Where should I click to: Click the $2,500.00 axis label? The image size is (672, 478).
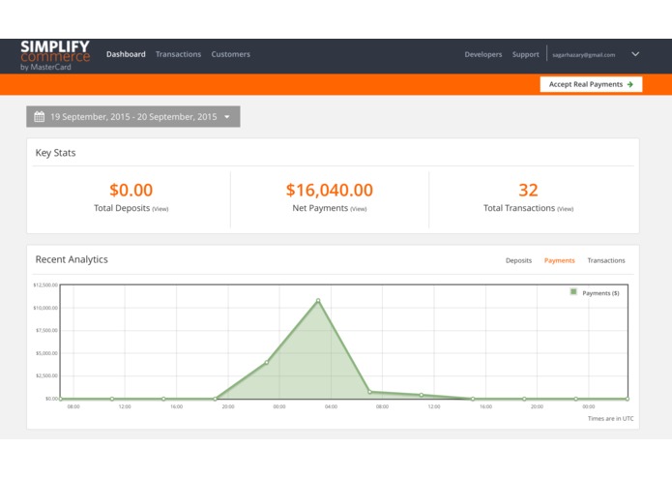tap(46, 376)
